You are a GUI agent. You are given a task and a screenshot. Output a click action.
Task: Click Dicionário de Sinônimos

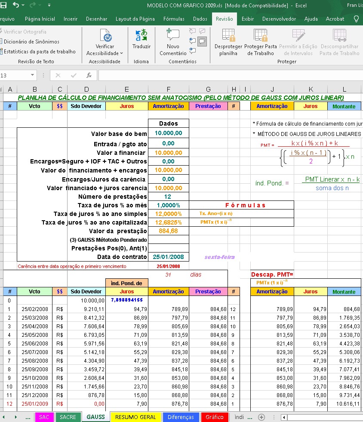click(x=31, y=42)
